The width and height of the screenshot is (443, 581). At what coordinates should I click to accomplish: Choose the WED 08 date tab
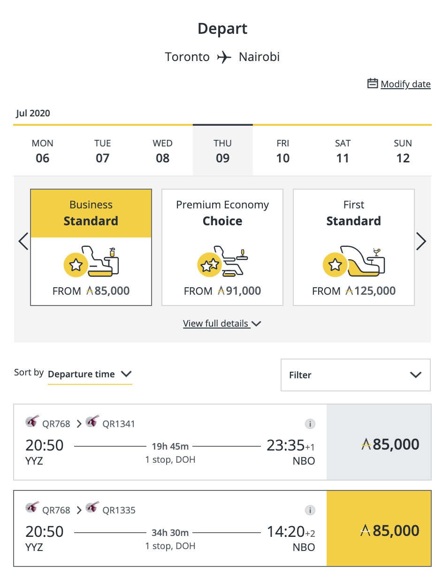[x=163, y=151]
